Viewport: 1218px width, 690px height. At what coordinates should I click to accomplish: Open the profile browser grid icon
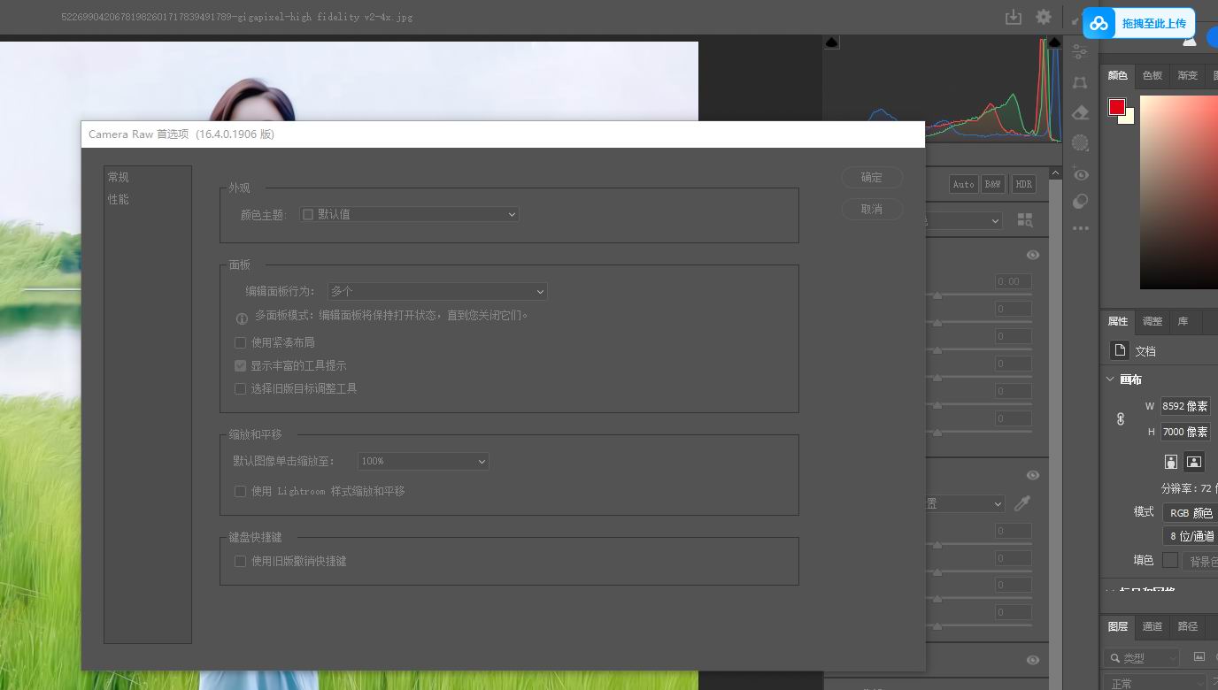(x=1025, y=220)
